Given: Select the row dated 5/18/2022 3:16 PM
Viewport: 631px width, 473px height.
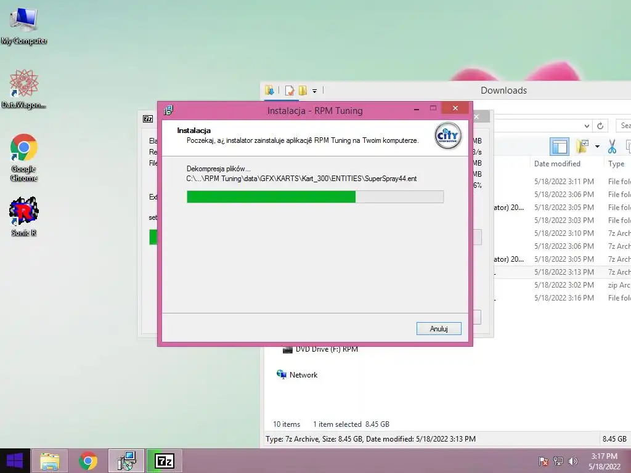Looking at the screenshot, I should pyautogui.click(x=564, y=297).
